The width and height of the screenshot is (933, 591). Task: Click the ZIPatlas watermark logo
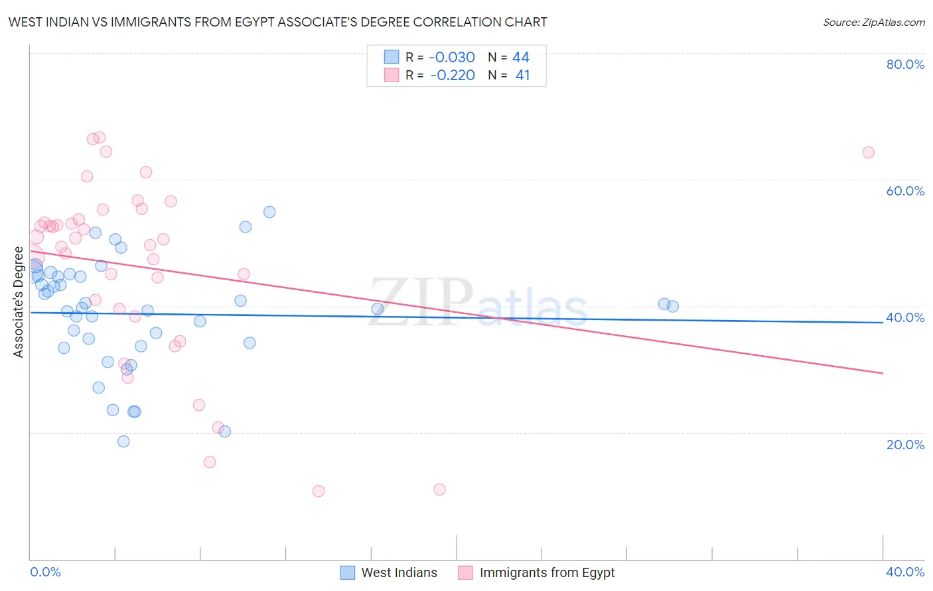point(478,303)
